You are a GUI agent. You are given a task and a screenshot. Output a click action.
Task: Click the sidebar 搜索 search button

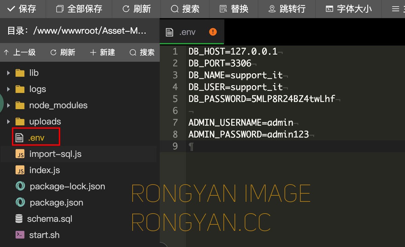pyautogui.click(x=142, y=52)
